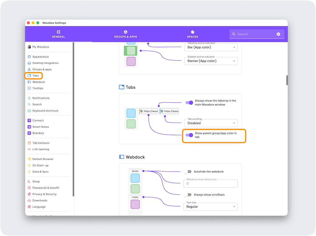The width and height of the screenshot is (316, 236).
Task: Switch to the Spaces tab
Action: (193, 34)
